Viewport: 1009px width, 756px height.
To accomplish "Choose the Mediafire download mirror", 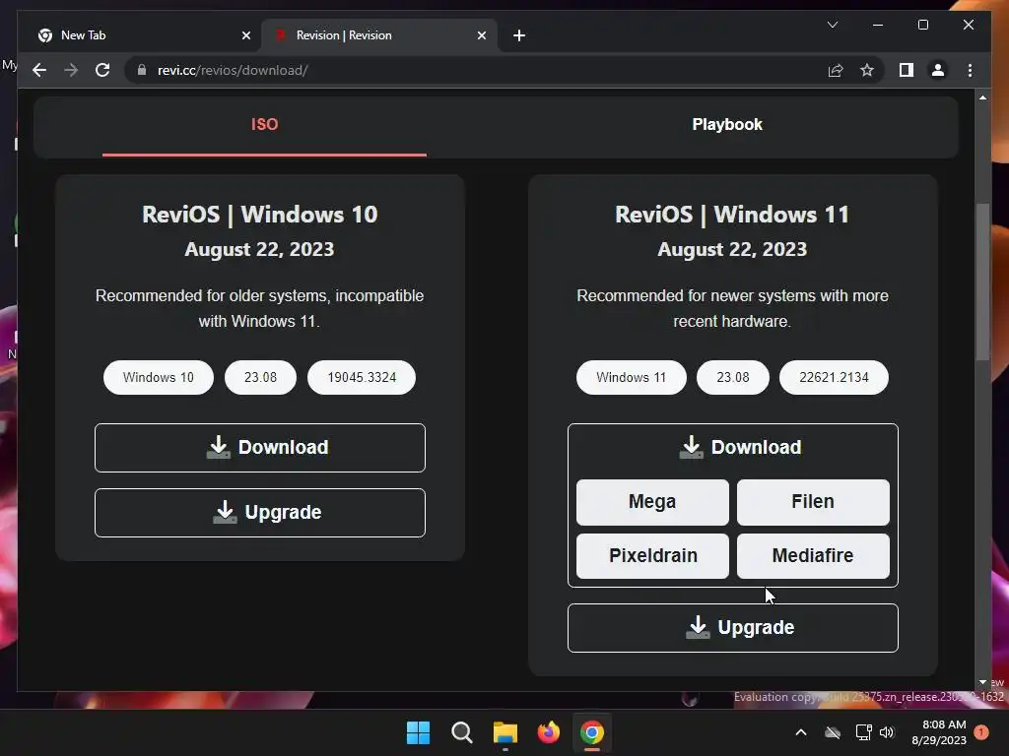I will coord(813,555).
